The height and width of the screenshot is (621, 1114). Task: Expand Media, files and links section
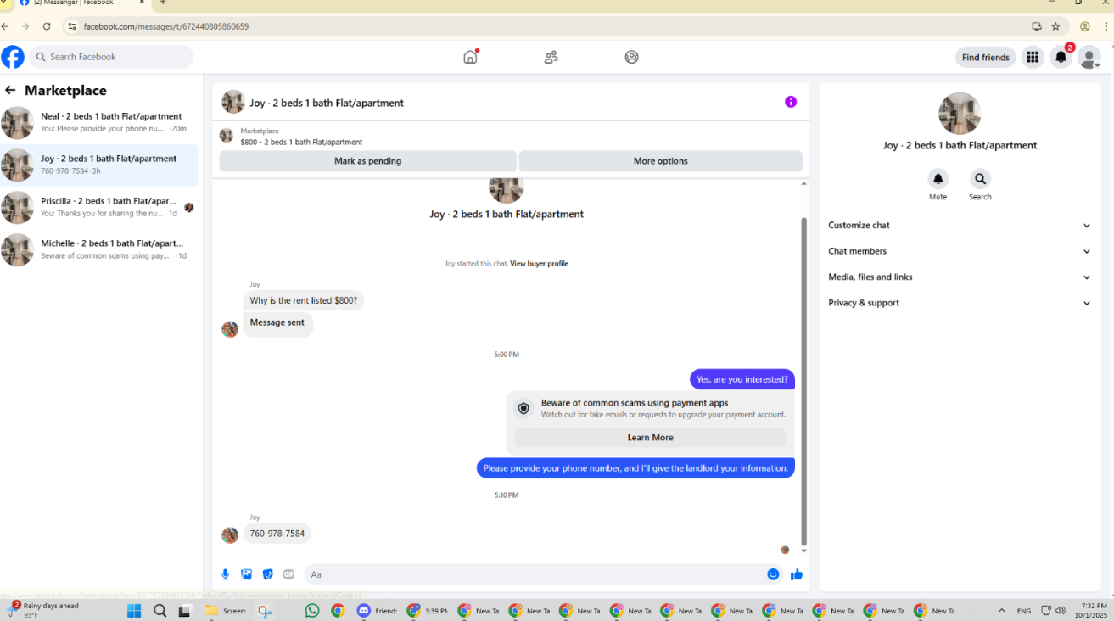[x=960, y=277]
